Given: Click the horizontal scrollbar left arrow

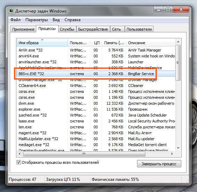Looking at the screenshot, I should point(20,154).
